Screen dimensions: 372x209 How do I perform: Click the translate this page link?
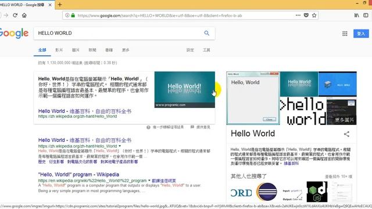click(x=164, y=181)
